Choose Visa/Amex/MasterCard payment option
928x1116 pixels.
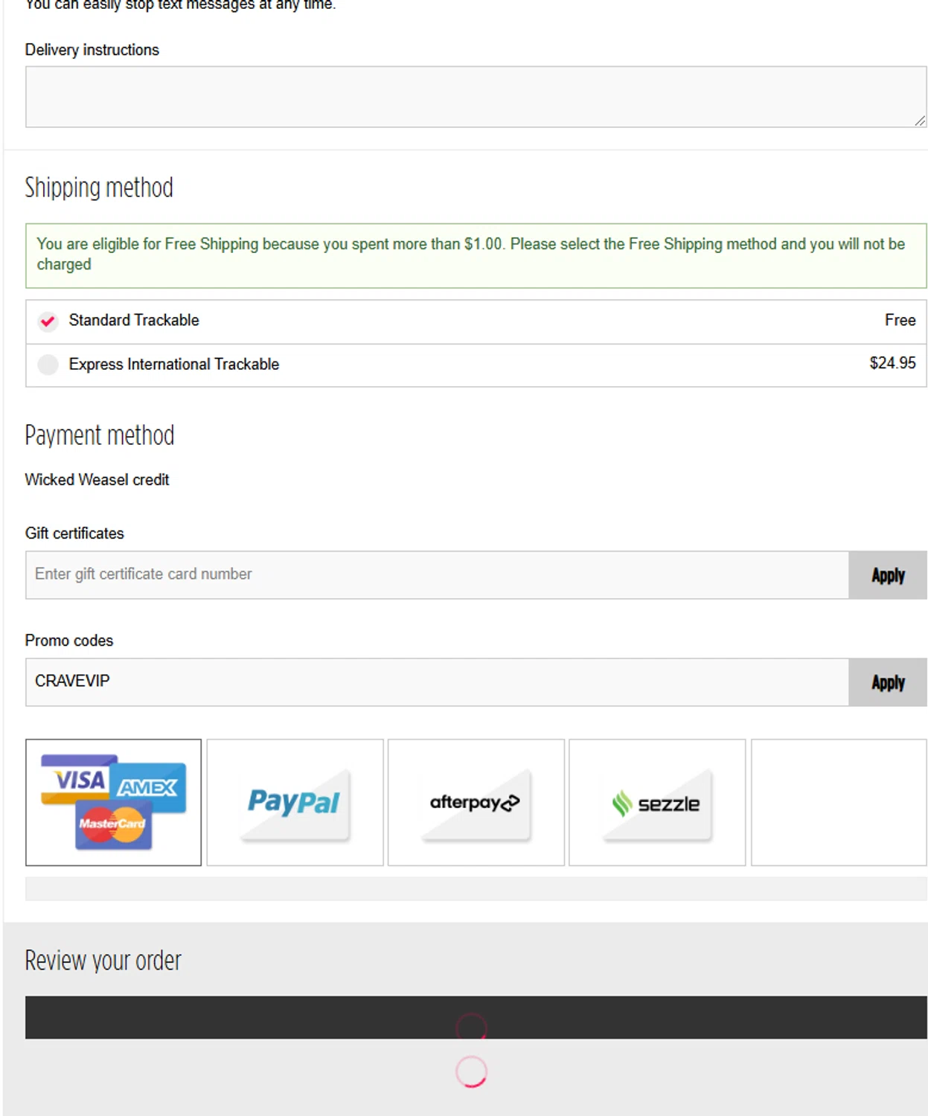(x=113, y=802)
